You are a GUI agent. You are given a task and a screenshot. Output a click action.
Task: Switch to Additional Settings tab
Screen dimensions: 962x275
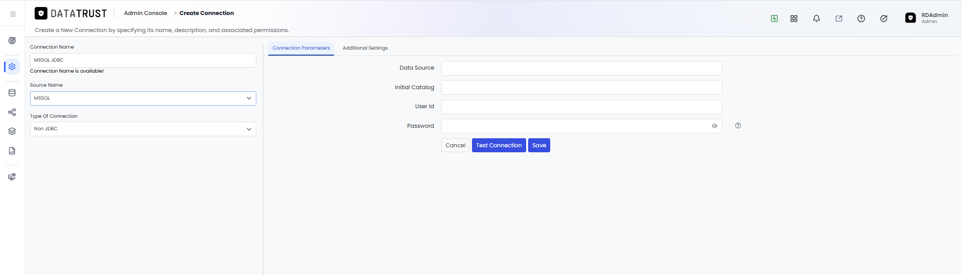pos(365,48)
